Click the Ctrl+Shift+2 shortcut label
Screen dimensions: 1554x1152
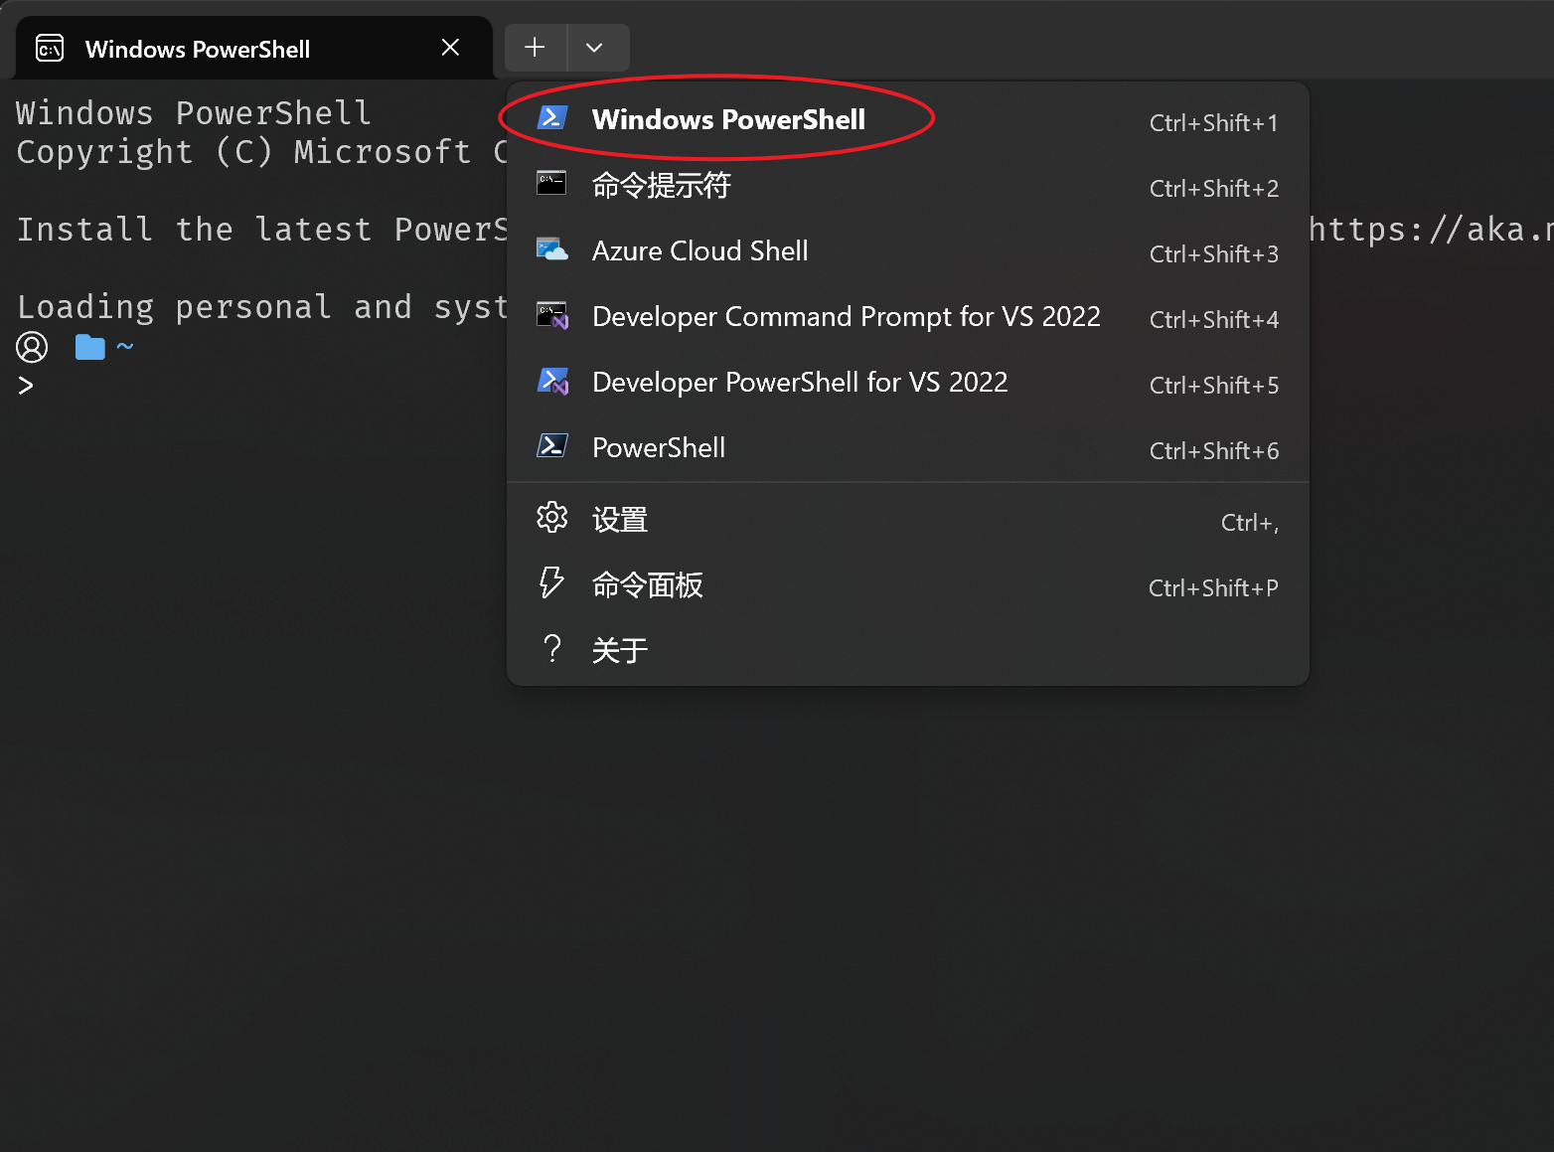[1214, 189]
